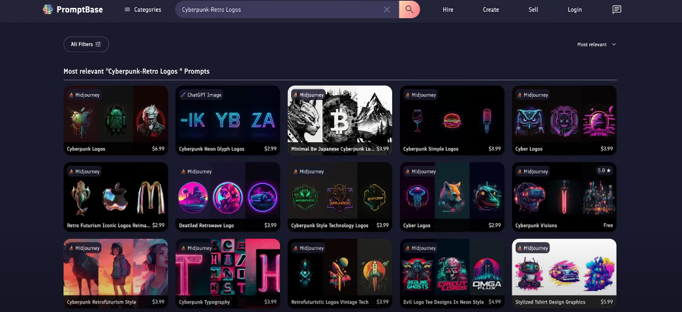Click the Most relevant Prompts heading
This screenshot has width=682, height=312.
pyautogui.click(x=136, y=71)
